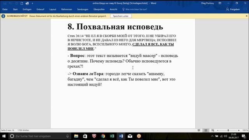The width and height of the screenshot is (249, 140).
Task: Click the email quick access icon
Action: [x=27, y=3]
